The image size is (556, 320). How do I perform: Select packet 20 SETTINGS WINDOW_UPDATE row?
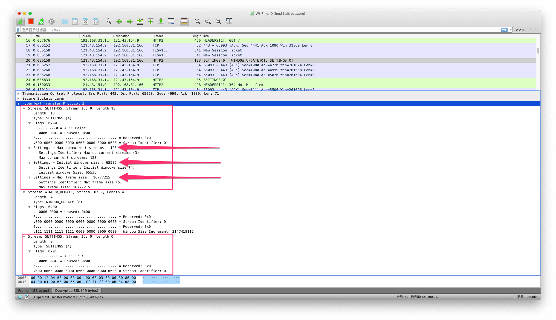(276, 60)
